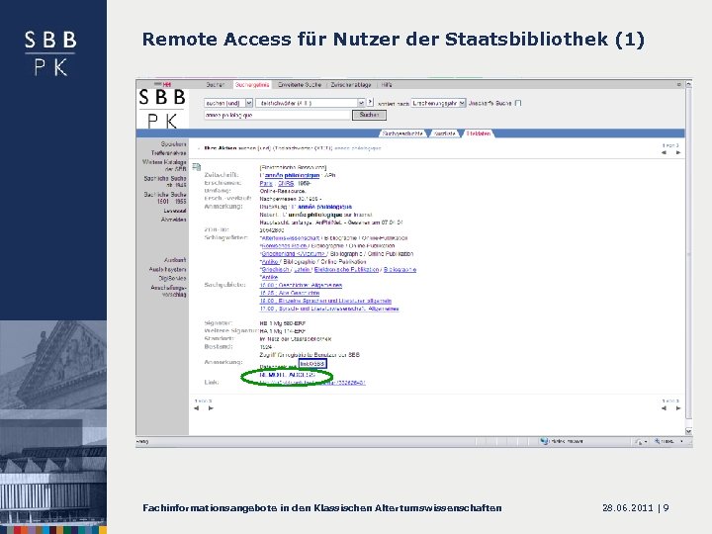Click Speichern in the left sidebar

point(173,144)
